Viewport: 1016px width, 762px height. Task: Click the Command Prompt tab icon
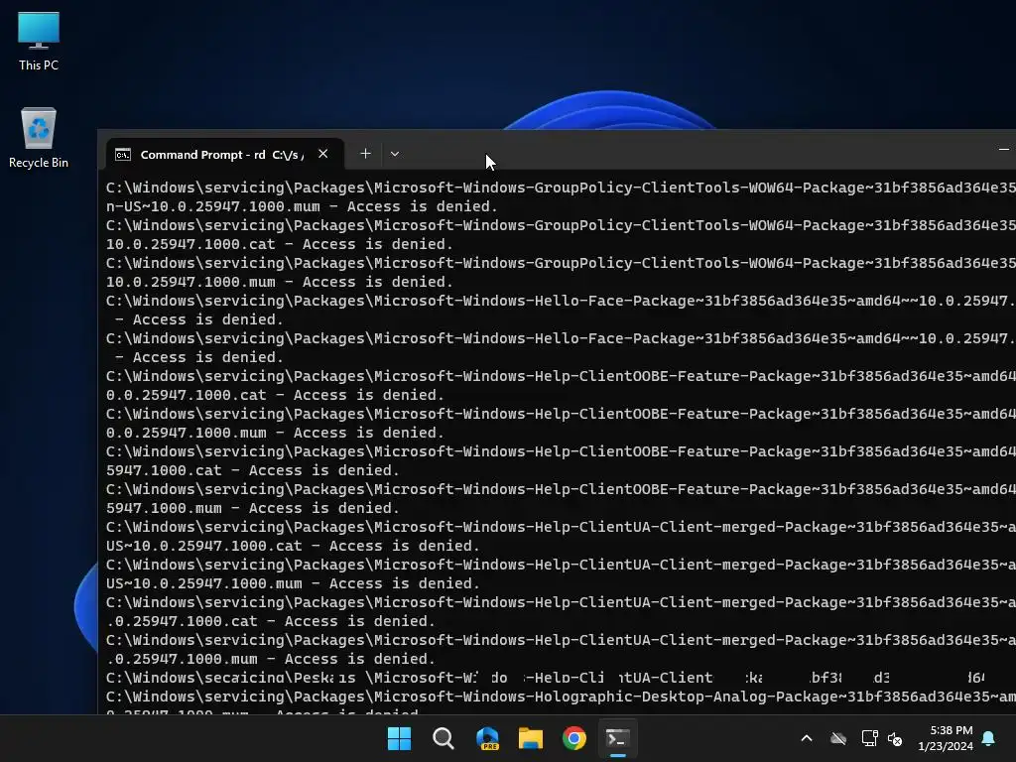click(x=123, y=154)
